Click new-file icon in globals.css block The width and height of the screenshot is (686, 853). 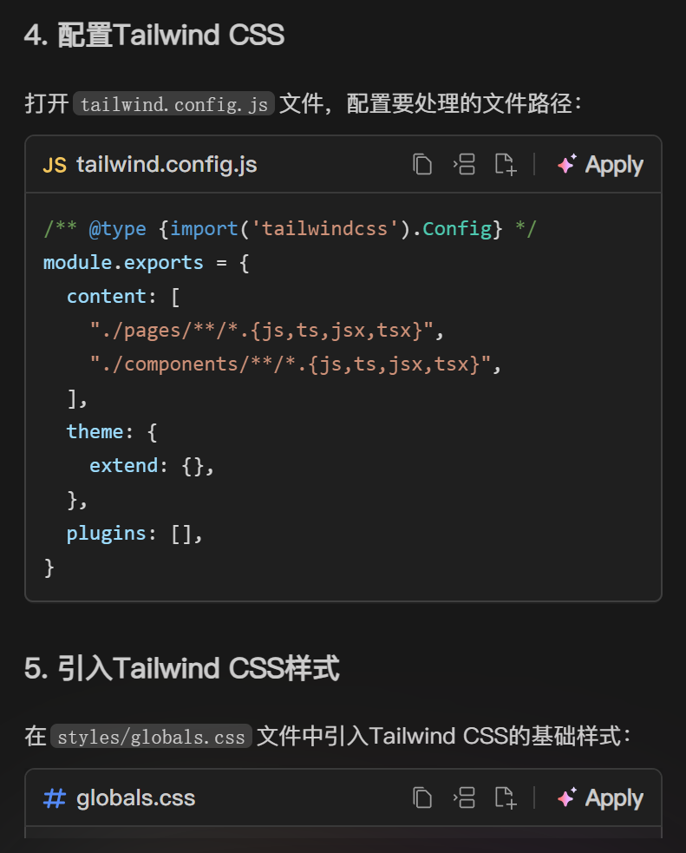tap(506, 797)
